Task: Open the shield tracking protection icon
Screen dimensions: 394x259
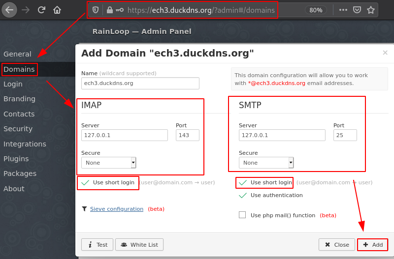Action: [95, 10]
